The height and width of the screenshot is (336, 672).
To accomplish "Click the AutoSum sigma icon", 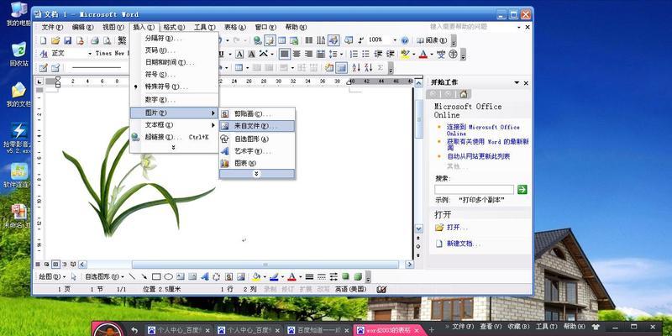I will click(381, 68).
